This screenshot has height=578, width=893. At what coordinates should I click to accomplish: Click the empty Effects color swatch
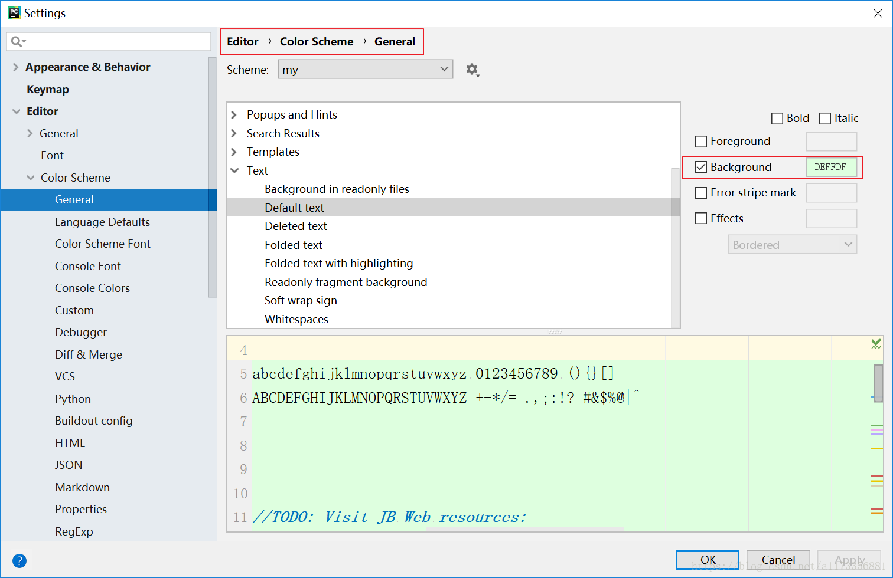click(831, 218)
